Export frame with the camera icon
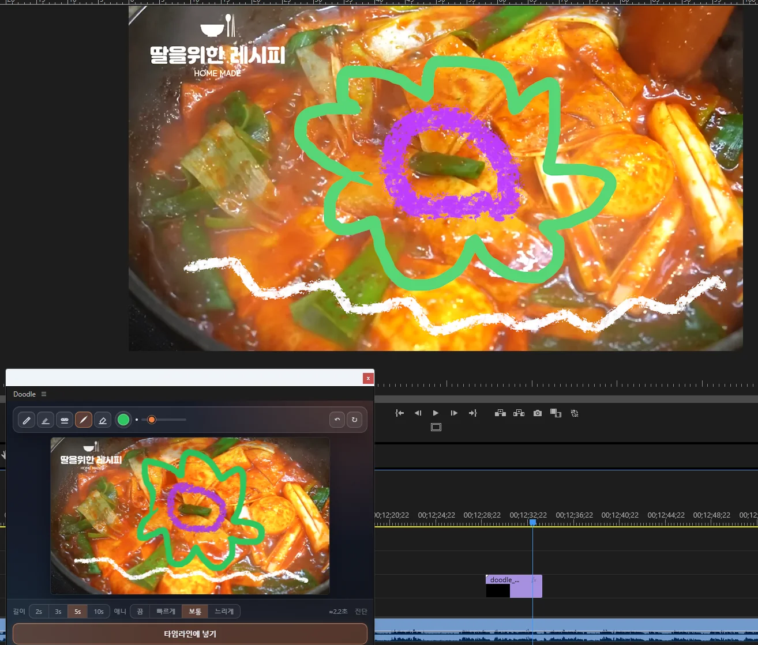This screenshot has height=645, width=758. pyautogui.click(x=538, y=413)
